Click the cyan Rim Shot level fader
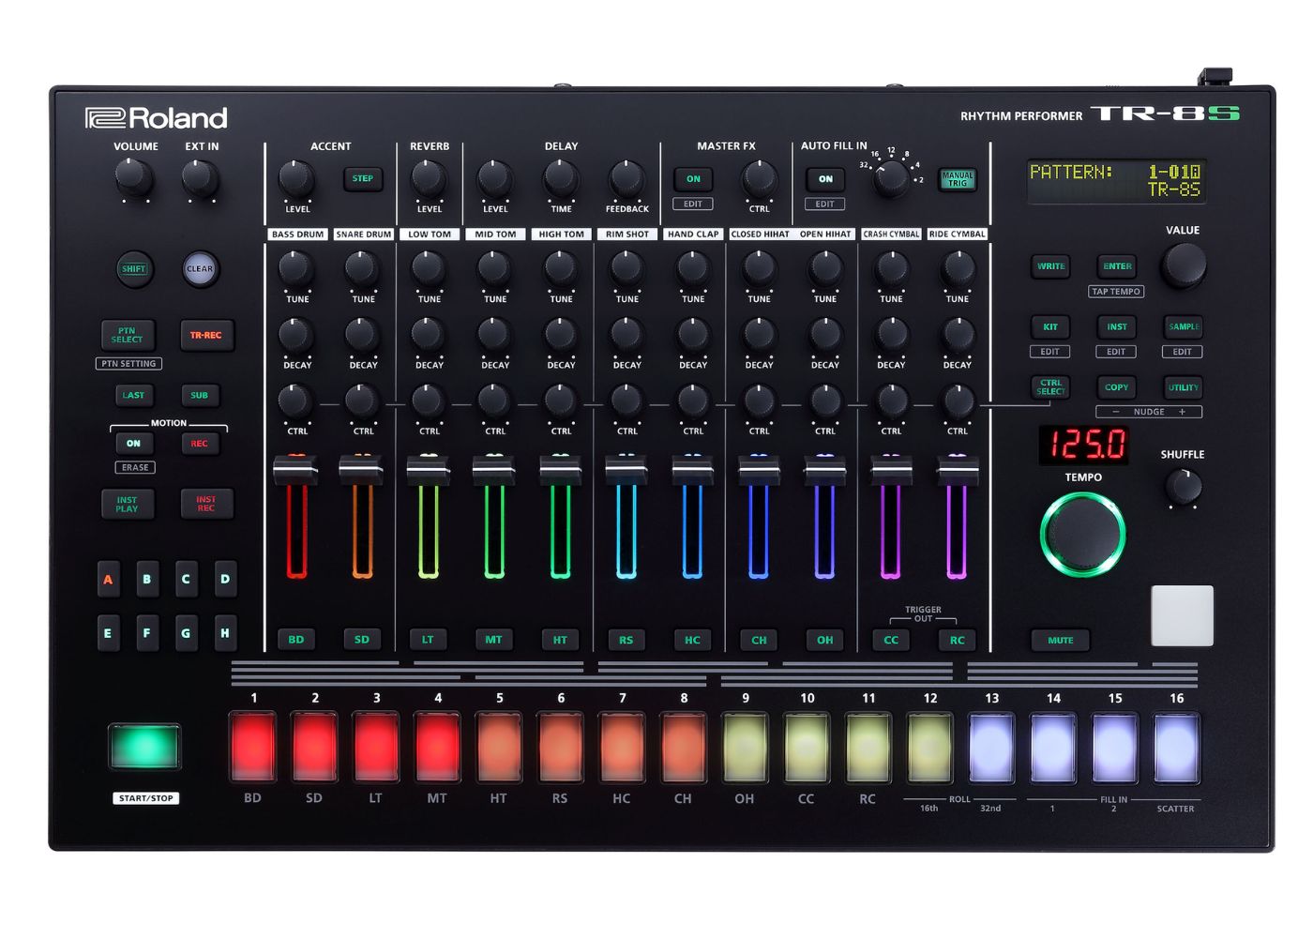Viewport: 1313px width, 938px height. (x=626, y=469)
